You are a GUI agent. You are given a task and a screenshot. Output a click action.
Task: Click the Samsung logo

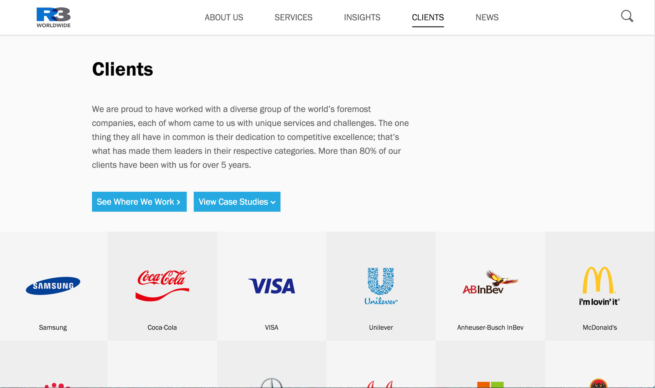click(x=53, y=286)
